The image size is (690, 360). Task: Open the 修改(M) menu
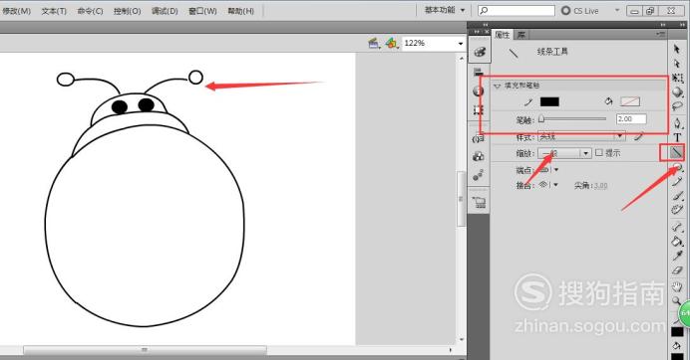(x=17, y=11)
